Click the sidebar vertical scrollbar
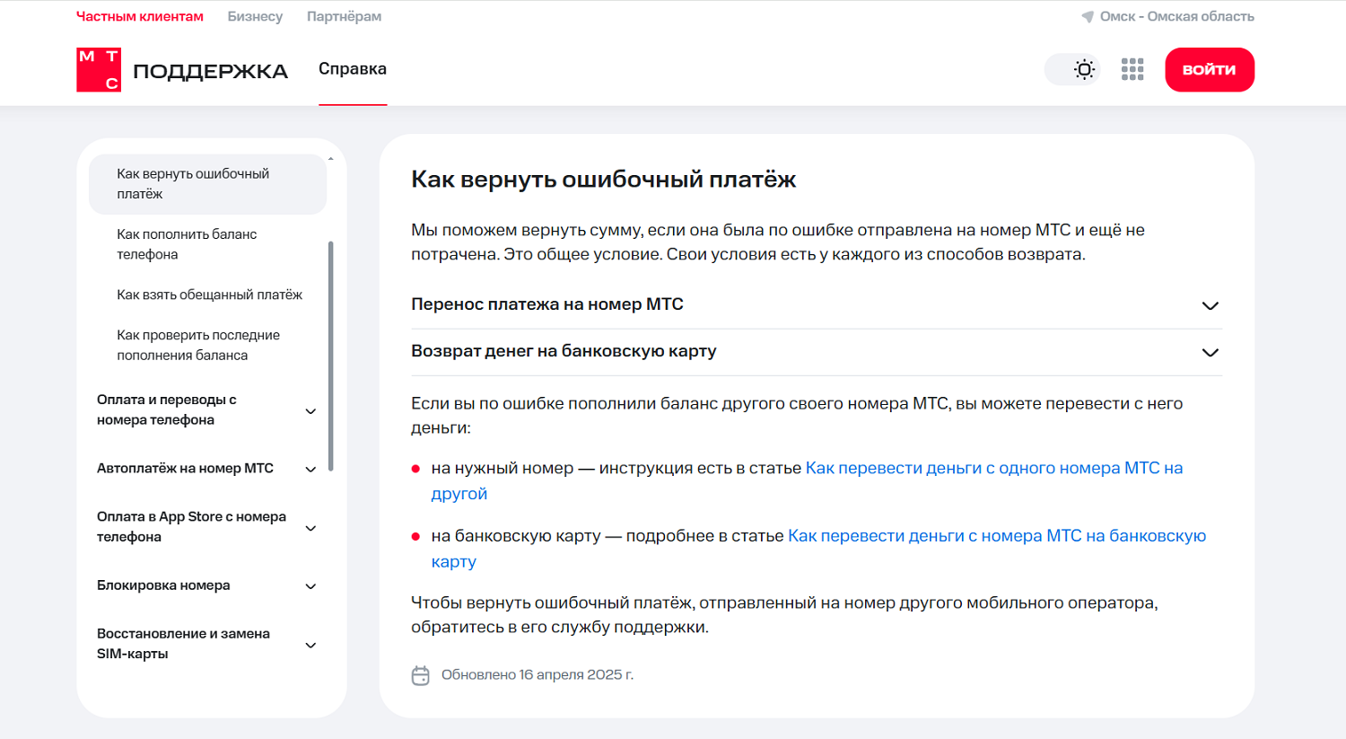This screenshot has width=1346, height=739. click(x=330, y=356)
